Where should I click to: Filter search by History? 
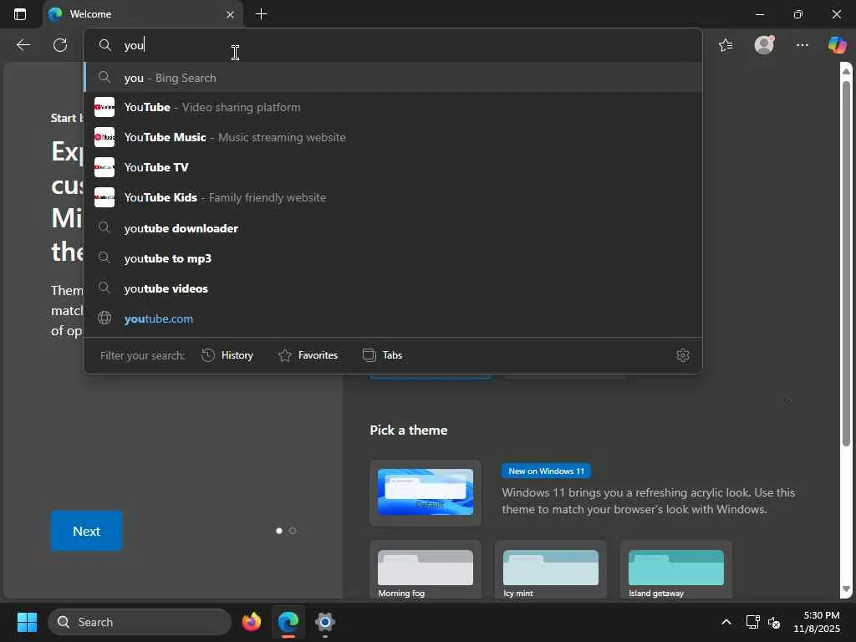pyautogui.click(x=227, y=355)
